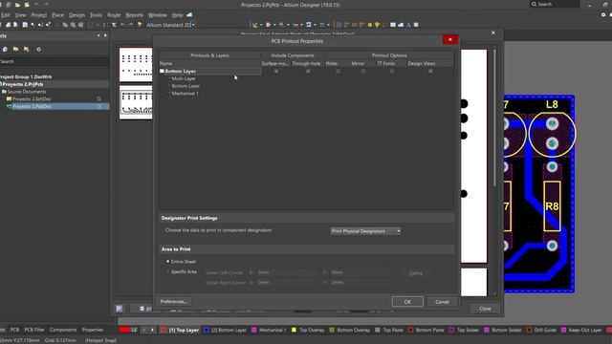Switch to the Top Overlay layer tab
This screenshot has width=612, height=344.
(312, 330)
